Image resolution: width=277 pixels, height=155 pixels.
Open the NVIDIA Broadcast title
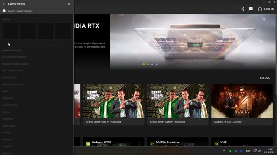coord(168,143)
